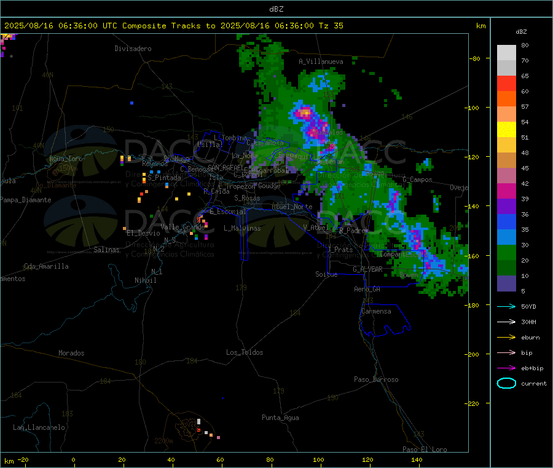Click the 'Paso_El_Loro' map label
This screenshot has width=553, height=468.
point(425,450)
